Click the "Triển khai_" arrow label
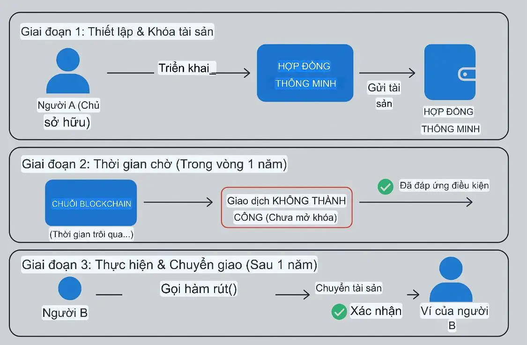The image size is (527, 345). (x=186, y=68)
